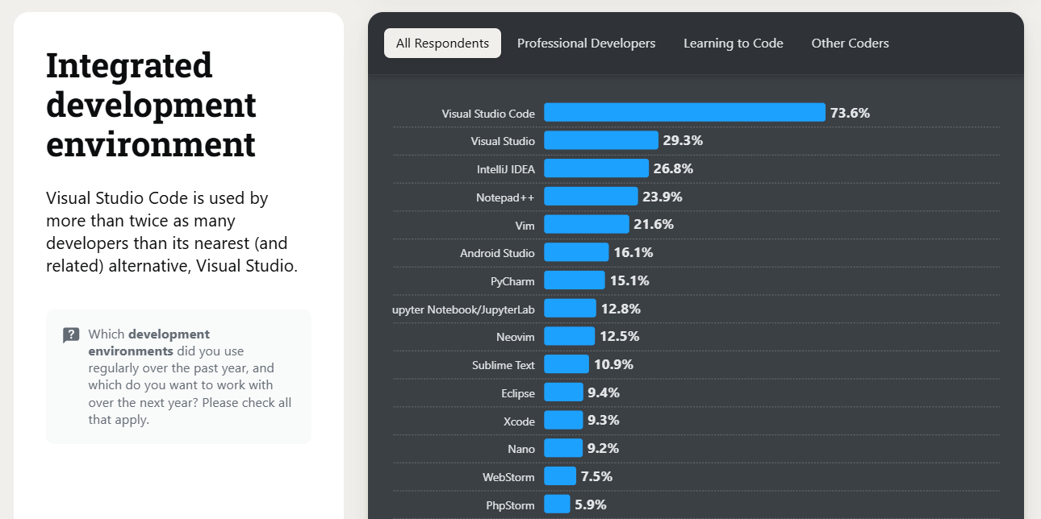
Task: Click the Neovim bar
Action: [570, 336]
